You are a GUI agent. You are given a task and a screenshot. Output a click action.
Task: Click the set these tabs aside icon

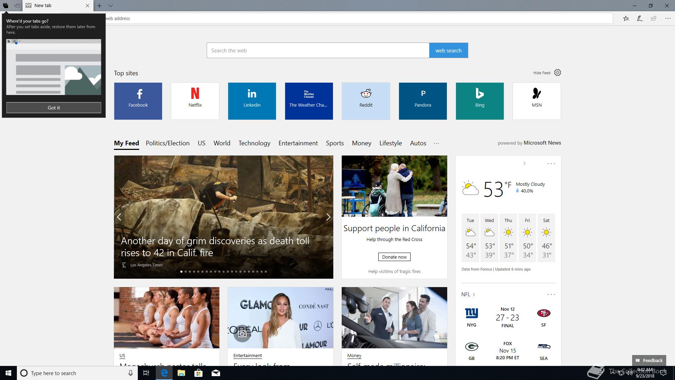17,6
